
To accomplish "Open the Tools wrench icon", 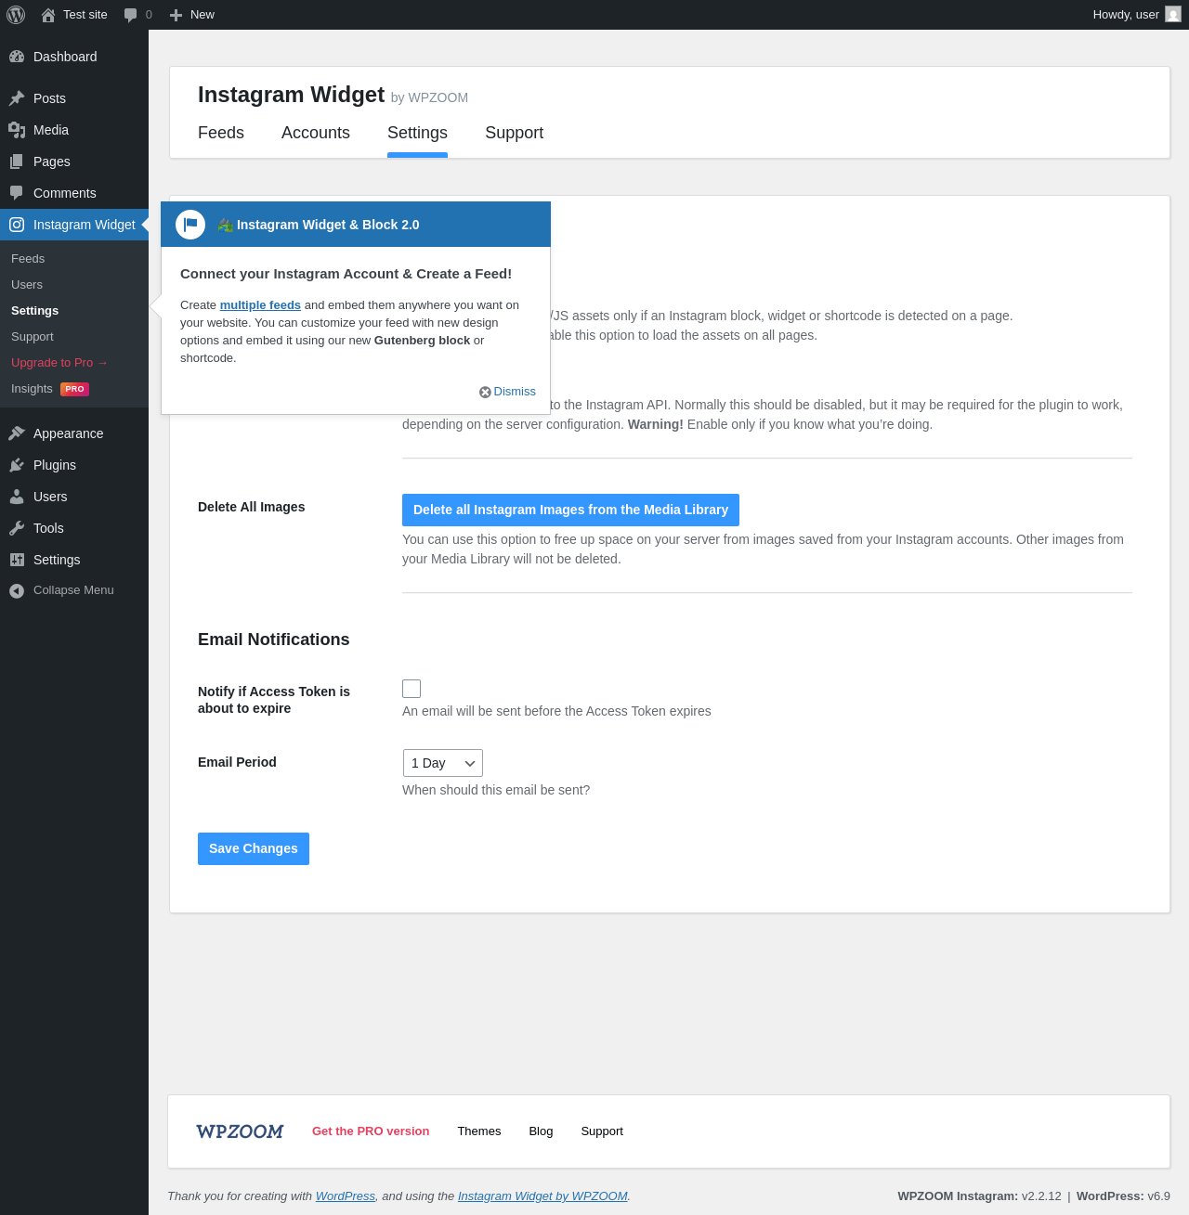I will [17, 528].
